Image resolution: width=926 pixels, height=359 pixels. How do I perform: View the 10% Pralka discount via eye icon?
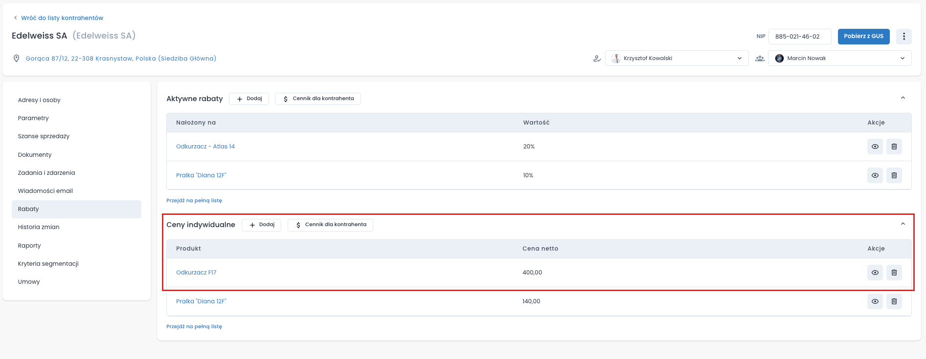(x=875, y=175)
